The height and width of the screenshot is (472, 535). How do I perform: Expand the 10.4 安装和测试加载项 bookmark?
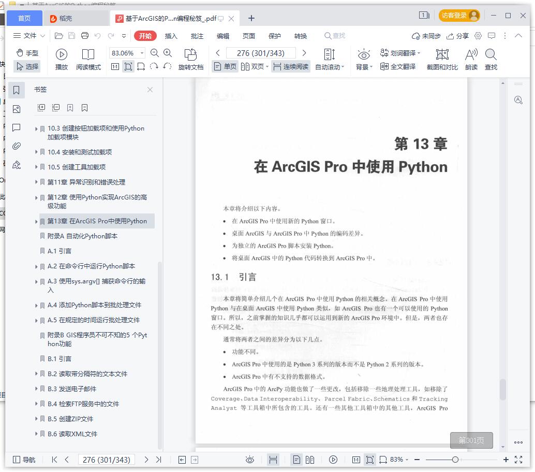point(36,152)
